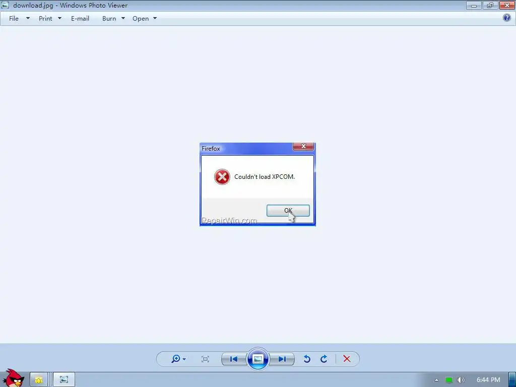Open the Print menu
Viewport: 516px width, 387px height.
(x=45, y=19)
